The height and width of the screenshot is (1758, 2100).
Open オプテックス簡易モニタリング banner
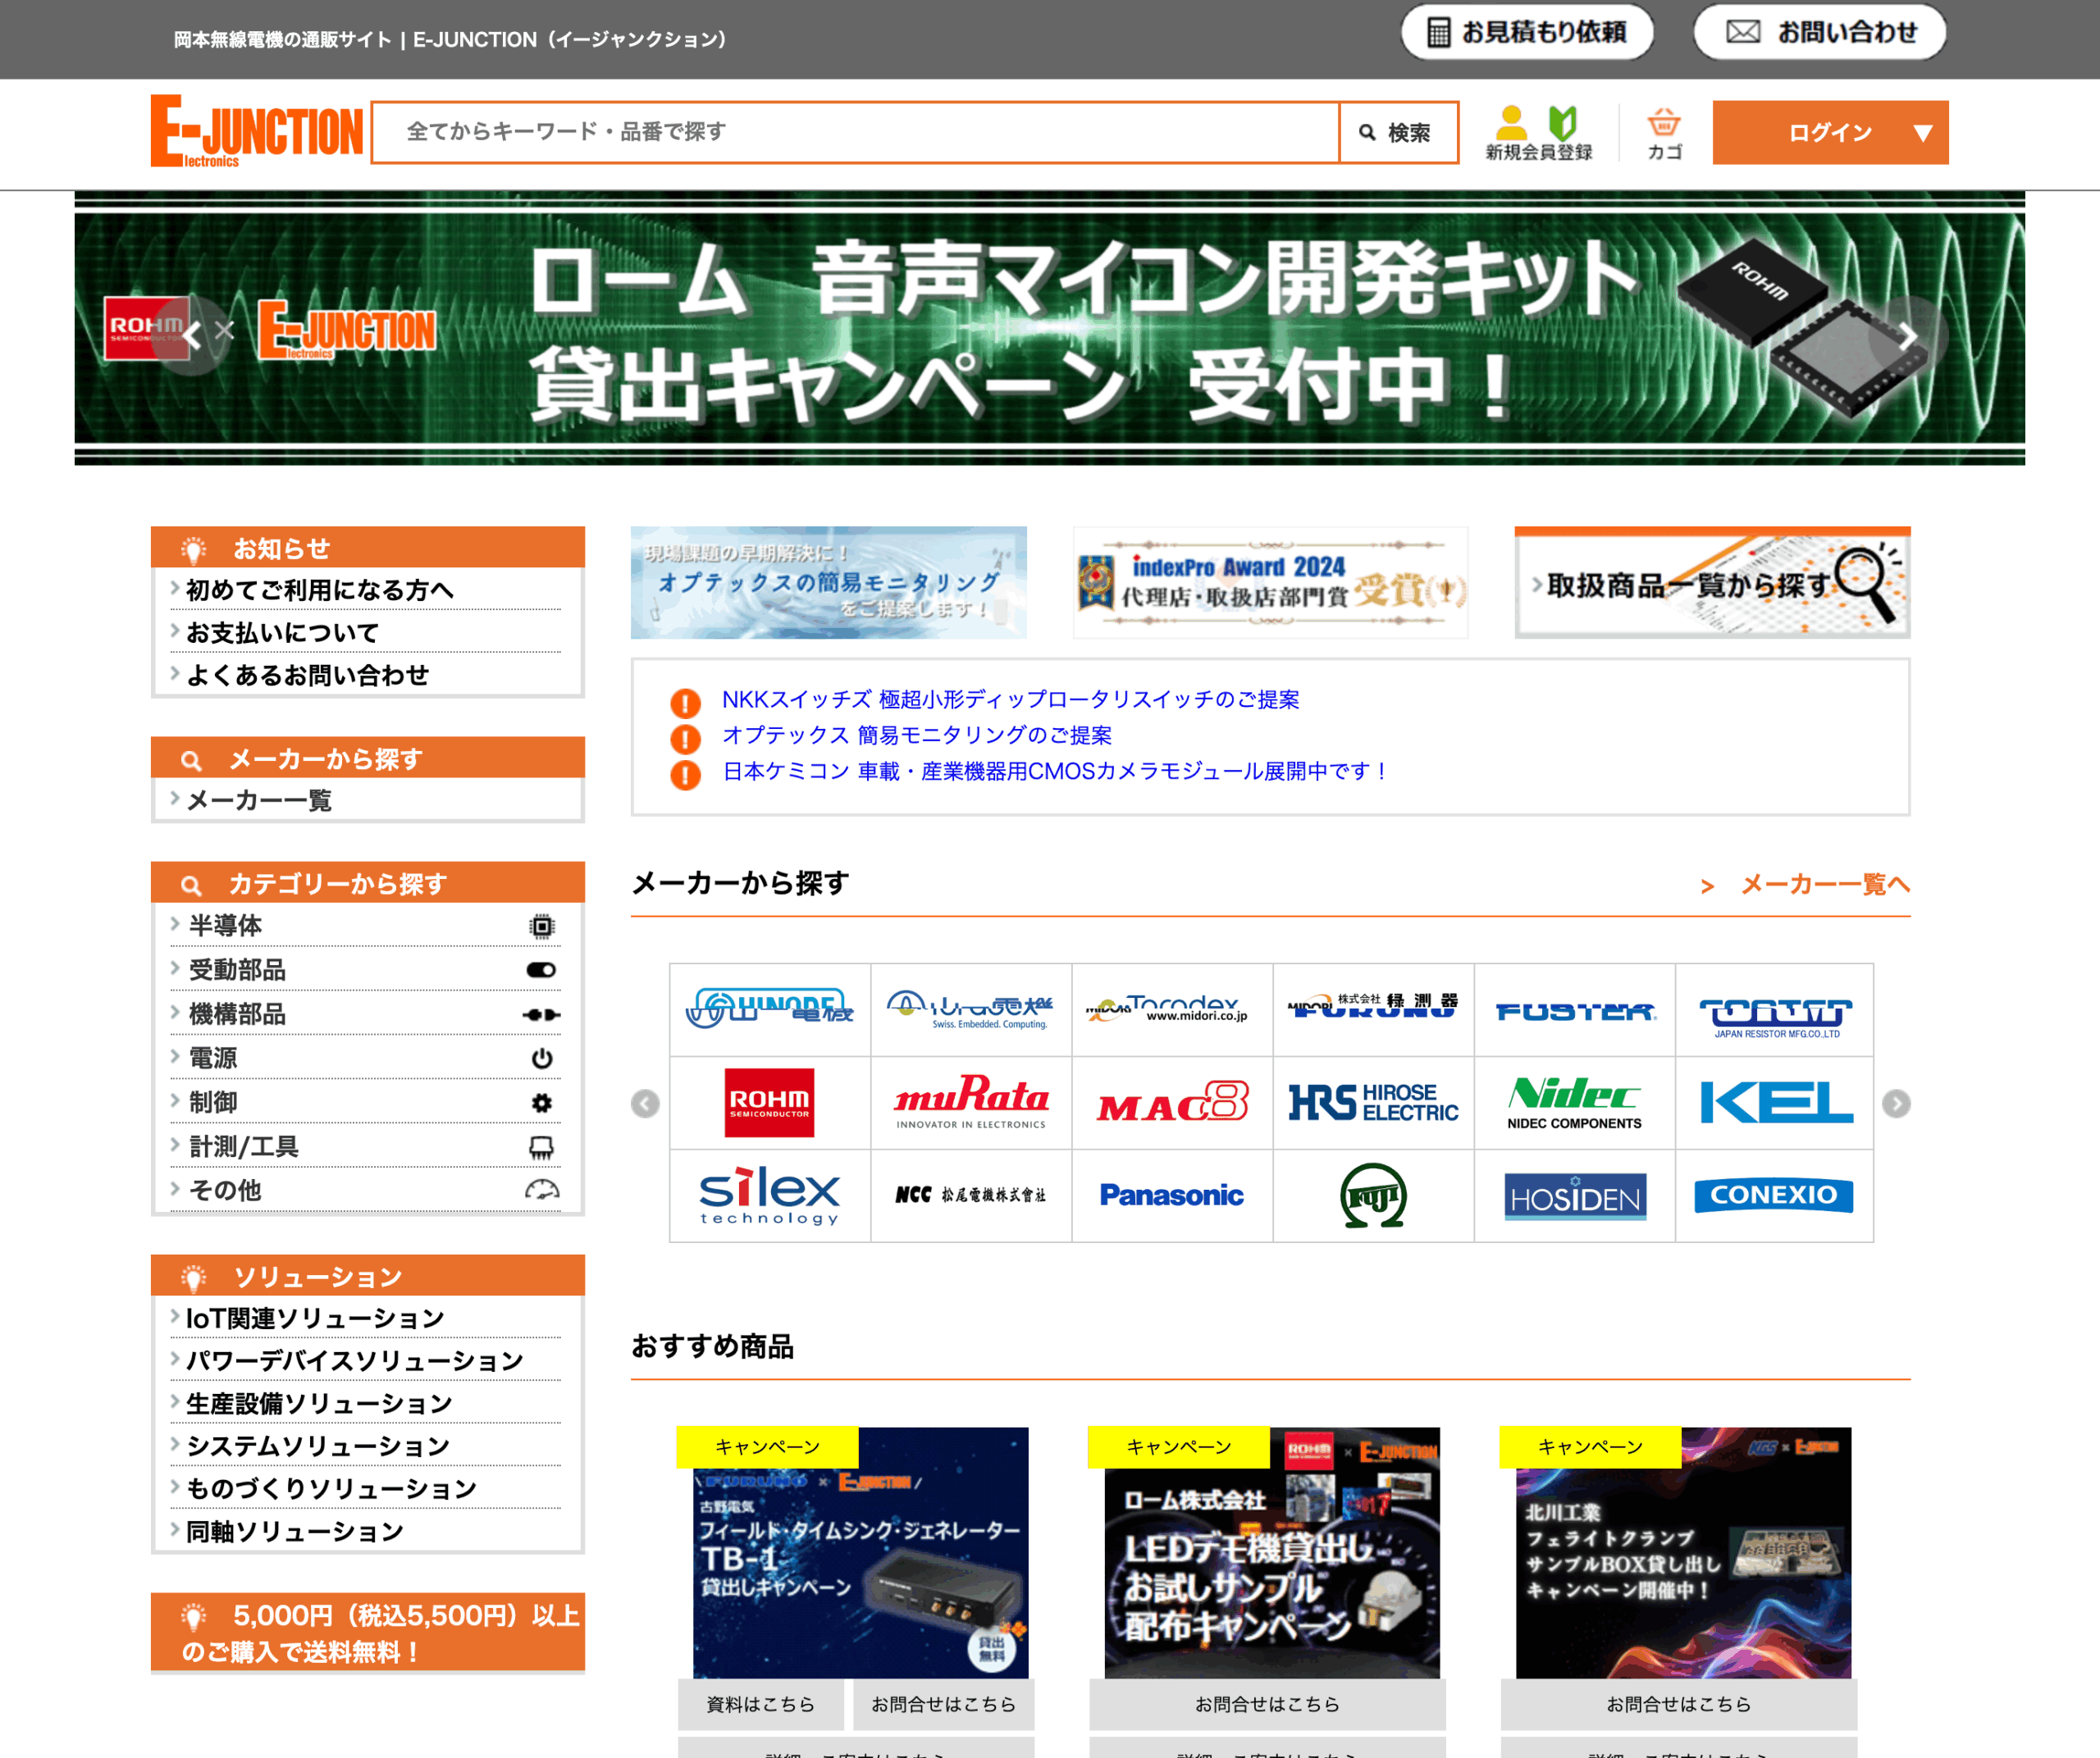[x=828, y=581]
